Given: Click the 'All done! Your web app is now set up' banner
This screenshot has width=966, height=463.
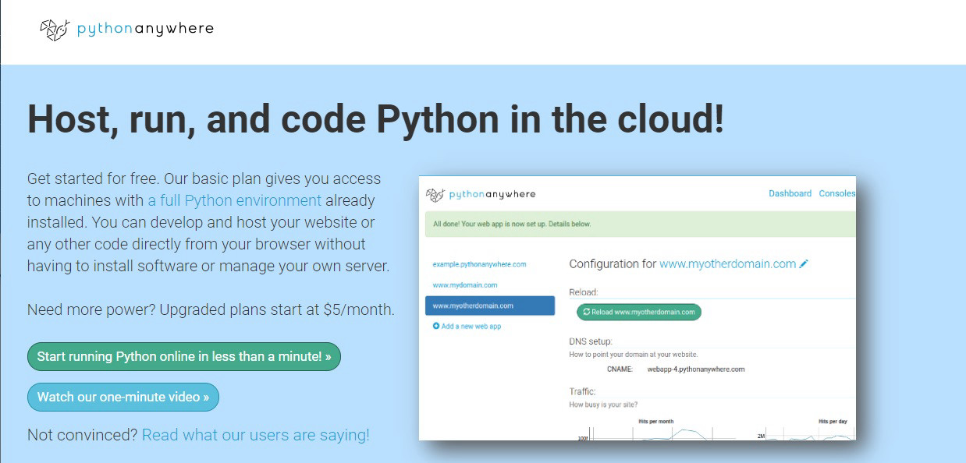Looking at the screenshot, I should pyautogui.click(x=641, y=224).
